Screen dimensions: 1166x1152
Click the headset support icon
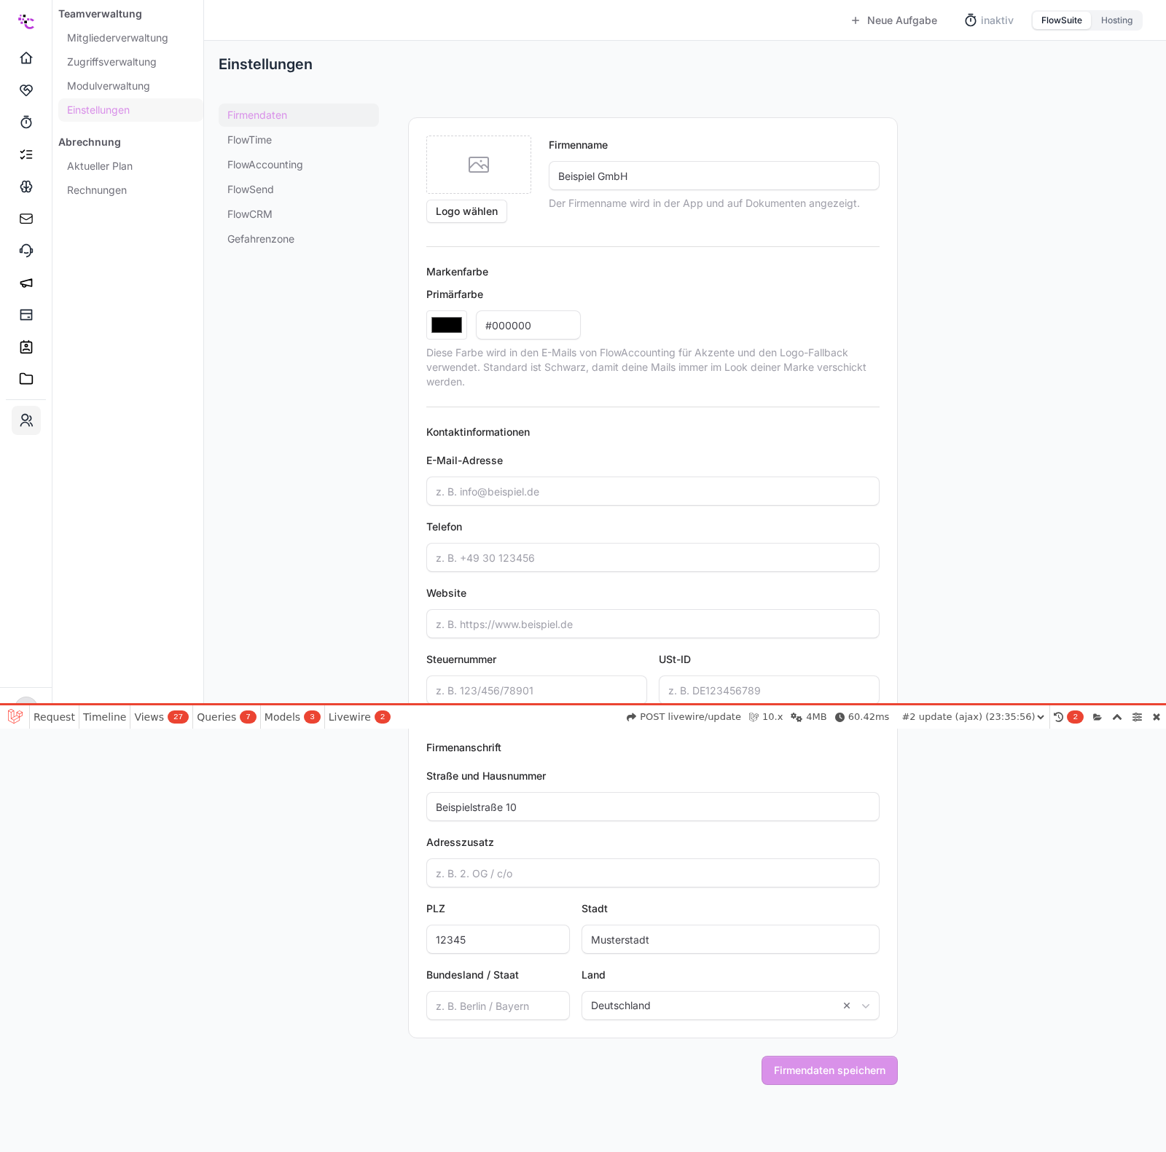point(26,251)
